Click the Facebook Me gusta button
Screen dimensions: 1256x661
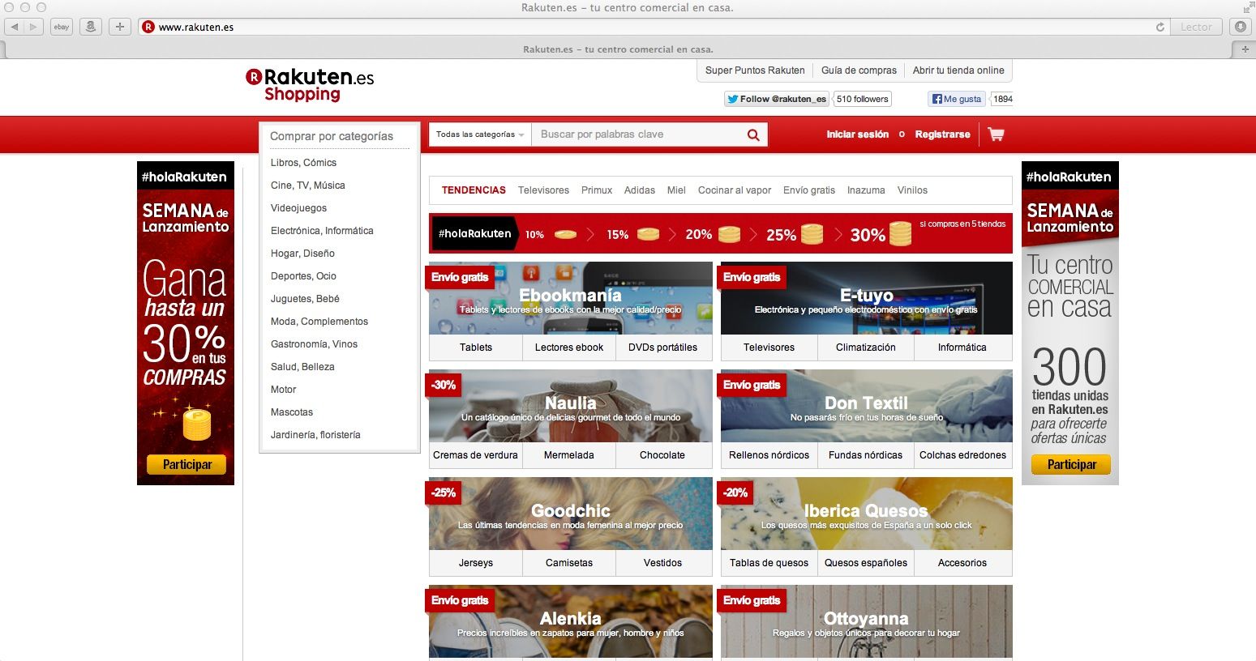coord(957,99)
